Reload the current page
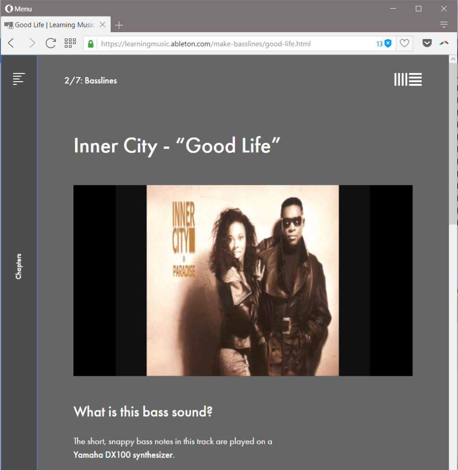This screenshot has width=458, height=470. 50,43
